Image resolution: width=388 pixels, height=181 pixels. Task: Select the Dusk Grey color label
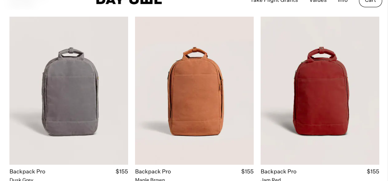21,179
